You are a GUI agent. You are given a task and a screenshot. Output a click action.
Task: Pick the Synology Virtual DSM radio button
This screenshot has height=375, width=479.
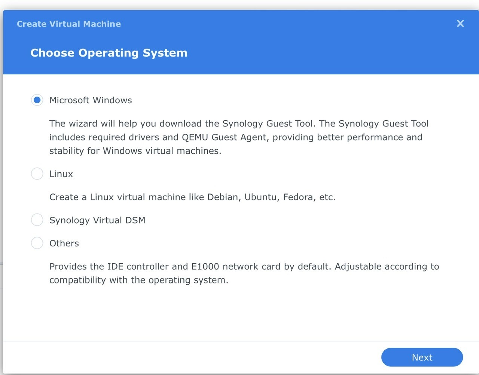37,220
